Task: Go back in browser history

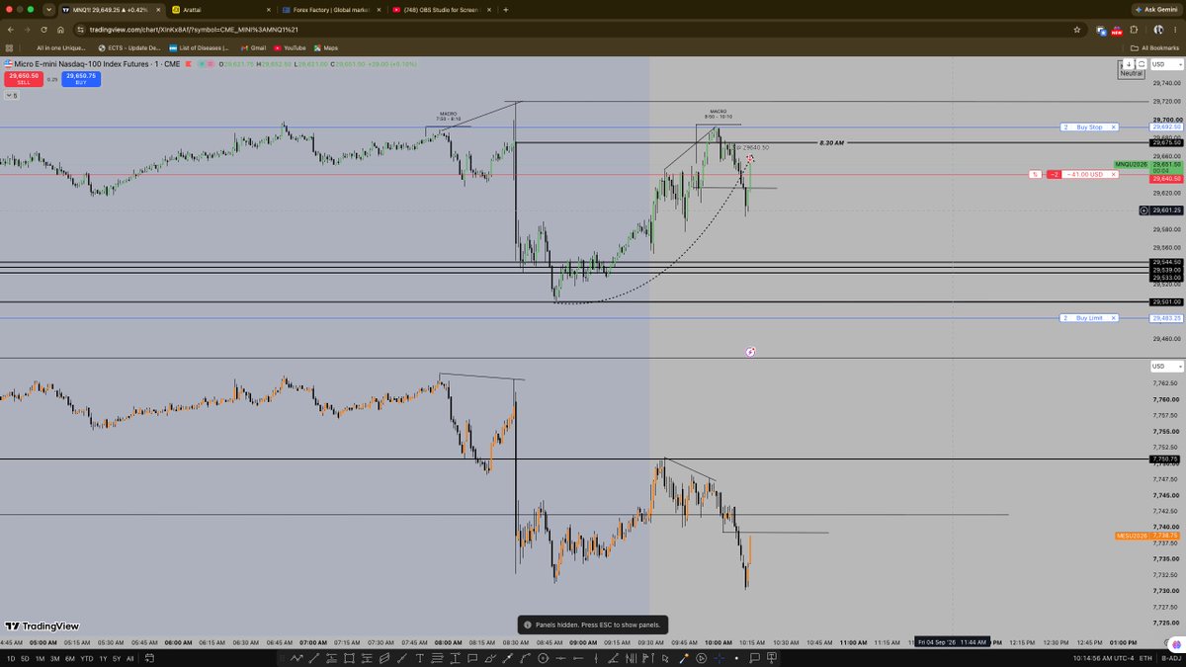Action: click(x=10, y=30)
